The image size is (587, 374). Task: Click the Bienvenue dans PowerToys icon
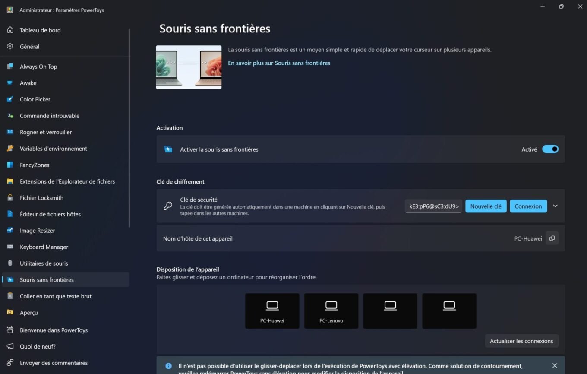click(x=10, y=330)
